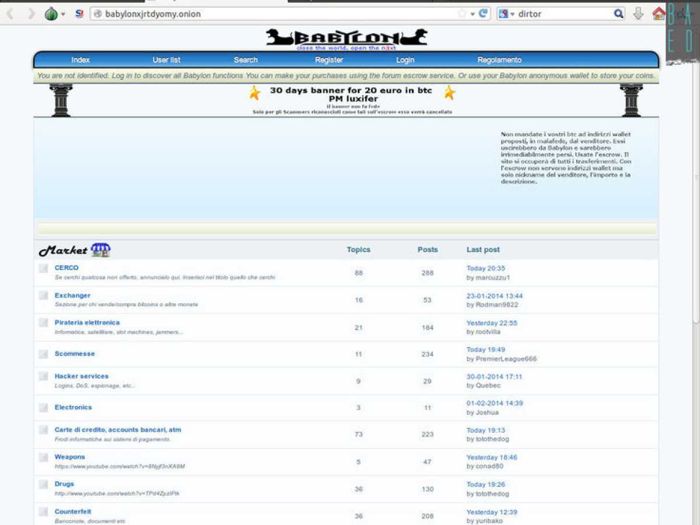Click the reload page icon in address bar
The height and width of the screenshot is (525, 700).
[483, 13]
